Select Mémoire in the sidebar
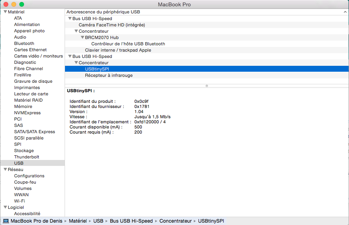 23,106
